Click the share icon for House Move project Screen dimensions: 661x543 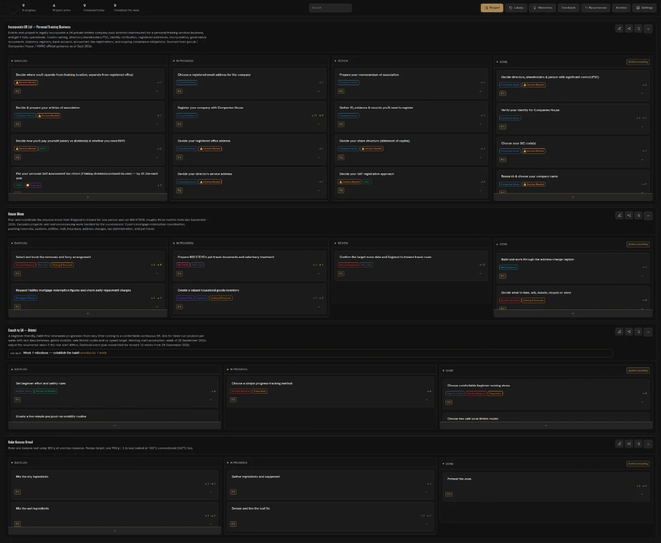click(x=629, y=215)
